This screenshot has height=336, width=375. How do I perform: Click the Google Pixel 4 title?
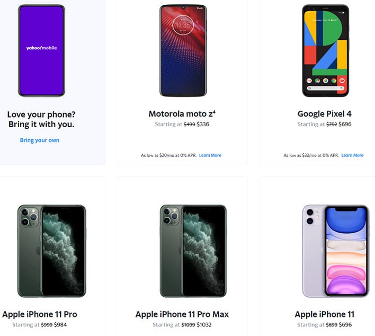coord(324,113)
